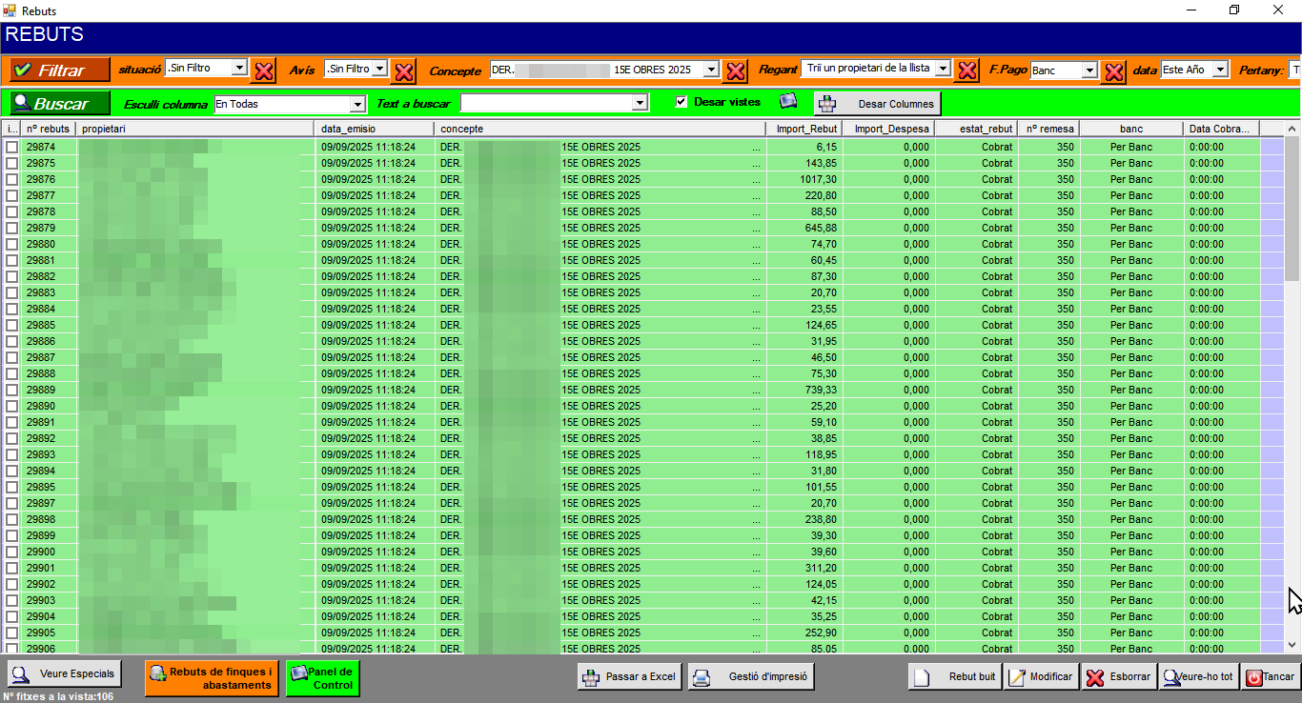Screen dimensions: 1302x703
Task: Clear the Regant filter with red X
Action: tap(966, 70)
